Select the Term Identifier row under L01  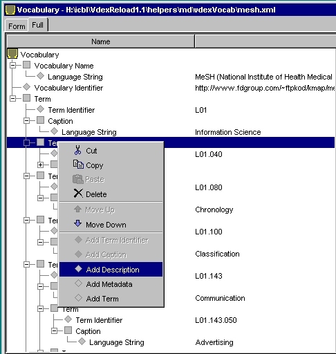[x=71, y=110]
